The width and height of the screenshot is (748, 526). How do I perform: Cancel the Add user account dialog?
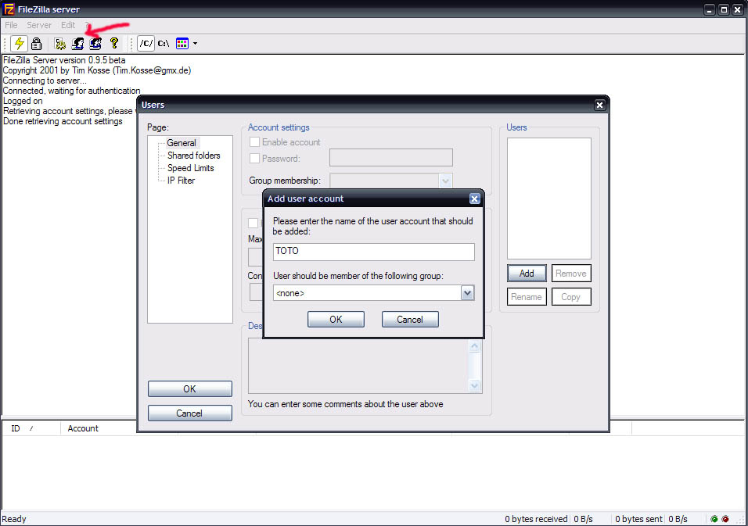(x=410, y=319)
